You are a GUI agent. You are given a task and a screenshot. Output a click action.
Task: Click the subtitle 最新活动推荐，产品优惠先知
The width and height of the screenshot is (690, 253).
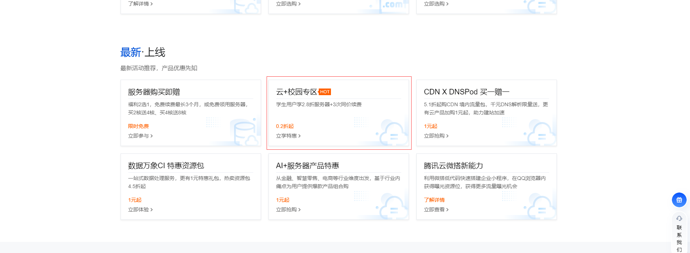[x=159, y=68]
